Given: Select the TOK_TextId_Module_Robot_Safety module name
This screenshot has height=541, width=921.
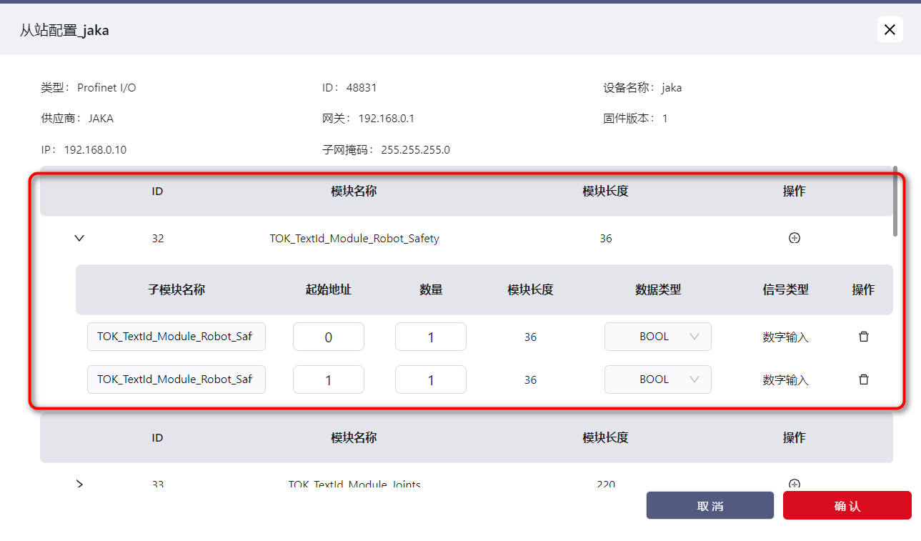Looking at the screenshot, I should coord(354,239).
